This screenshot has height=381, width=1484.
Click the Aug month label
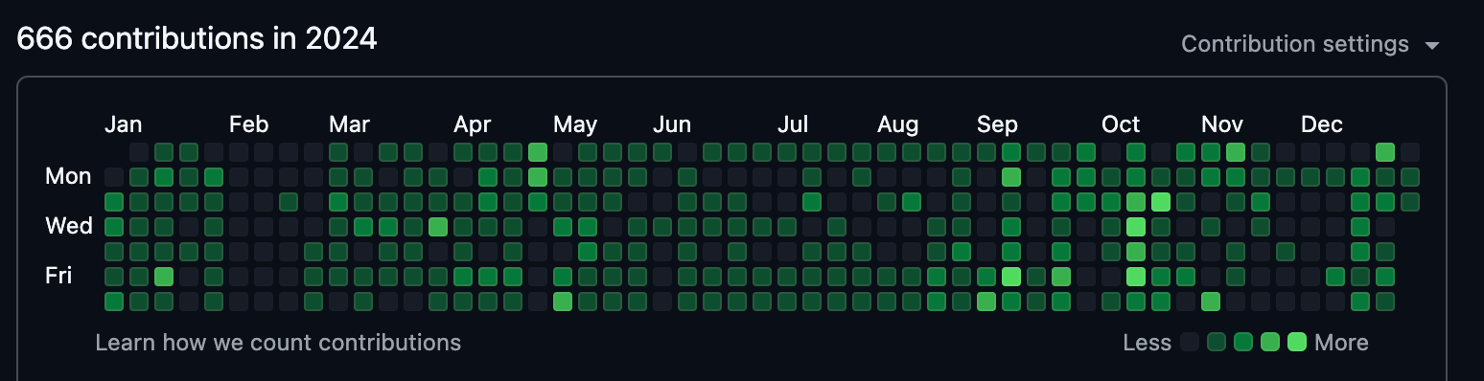pos(897,124)
